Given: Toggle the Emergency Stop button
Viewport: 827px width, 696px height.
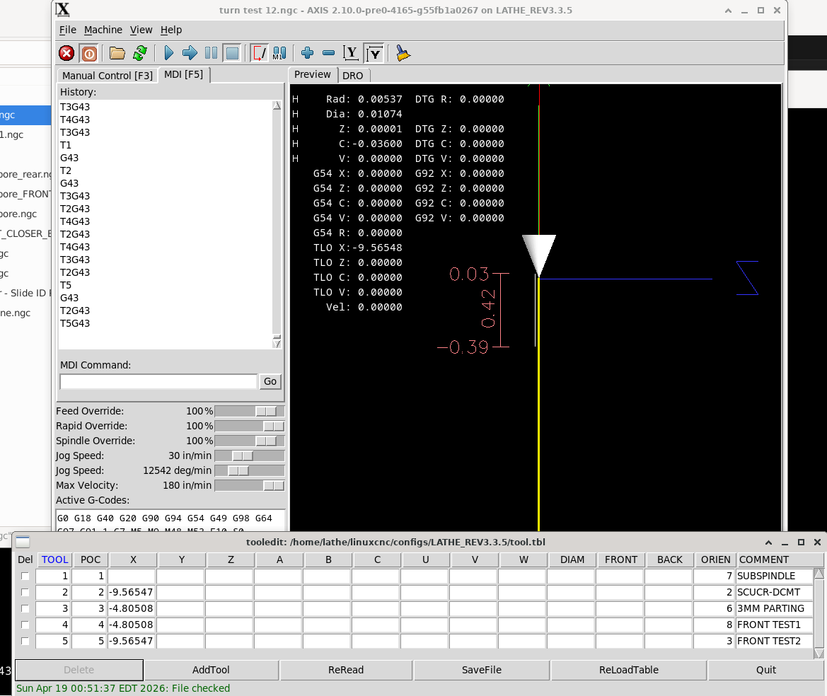Looking at the screenshot, I should point(66,53).
